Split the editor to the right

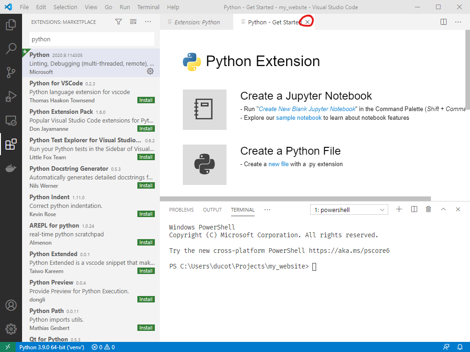443,22
